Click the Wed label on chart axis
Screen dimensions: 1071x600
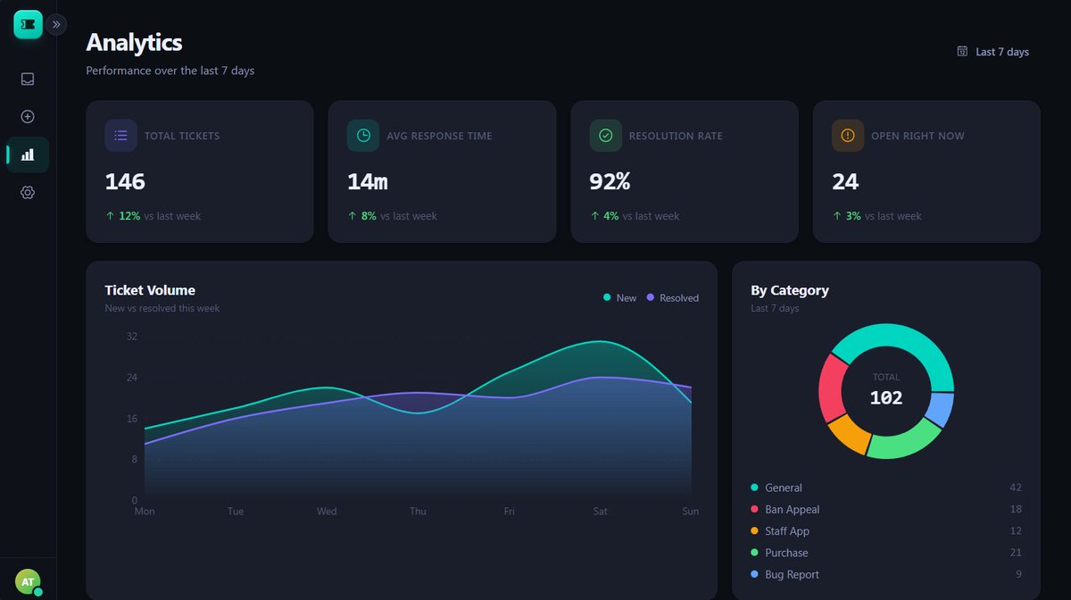coord(327,512)
